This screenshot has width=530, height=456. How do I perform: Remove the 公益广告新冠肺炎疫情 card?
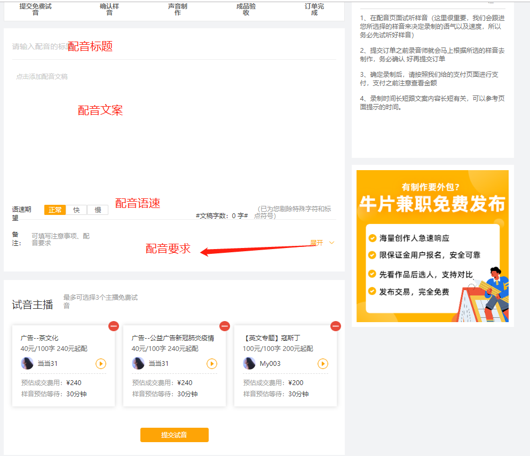pyautogui.click(x=225, y=326)
